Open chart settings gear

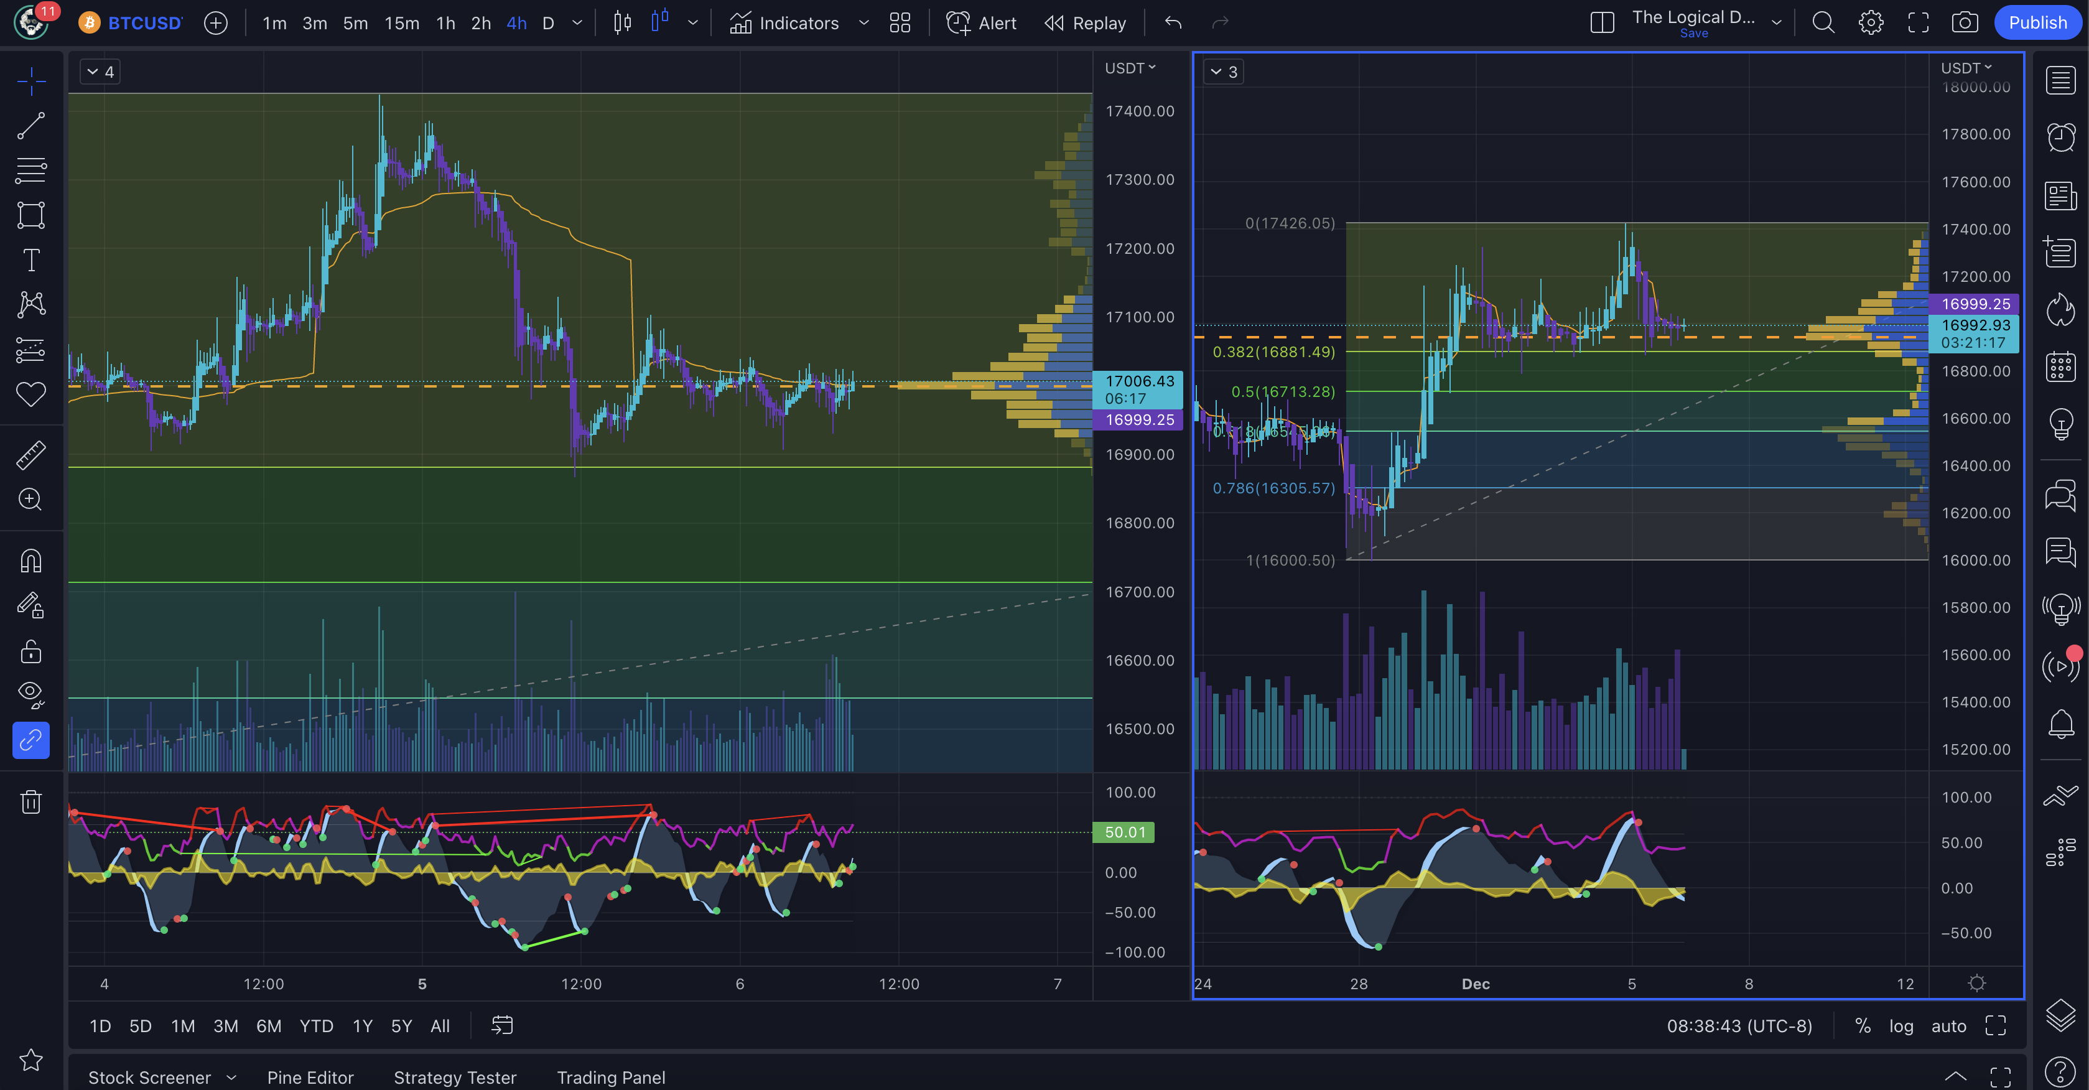pyautogui.click(x=1871, y=22)
